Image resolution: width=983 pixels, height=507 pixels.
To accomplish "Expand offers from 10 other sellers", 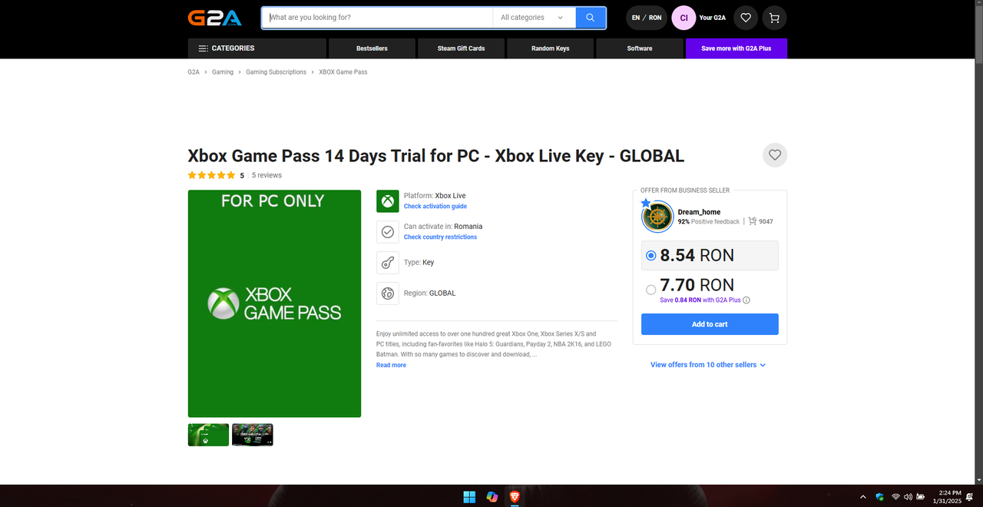I will [708, 365].
